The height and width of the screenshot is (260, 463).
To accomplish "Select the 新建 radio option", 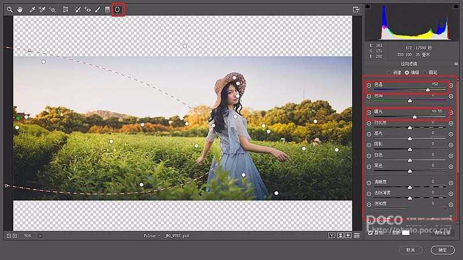I will [389, 72].
